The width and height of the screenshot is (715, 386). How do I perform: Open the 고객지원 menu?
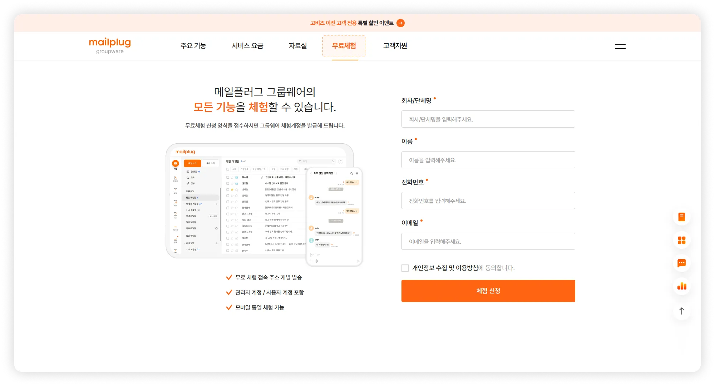(x=395, y=46)
